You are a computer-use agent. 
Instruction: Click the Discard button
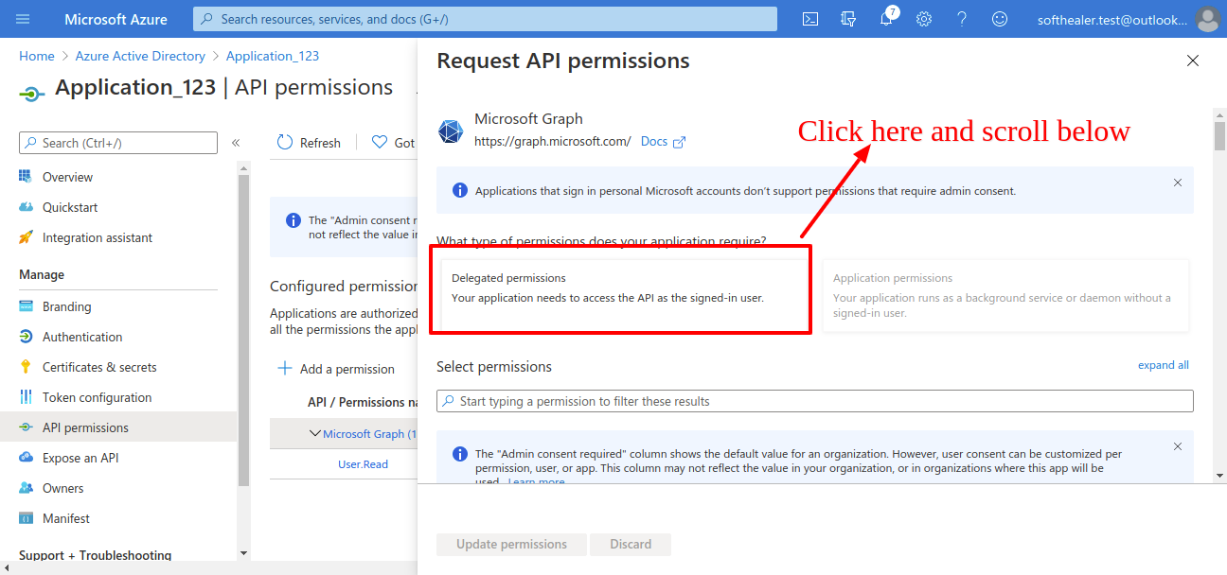[x=631, y=544]
